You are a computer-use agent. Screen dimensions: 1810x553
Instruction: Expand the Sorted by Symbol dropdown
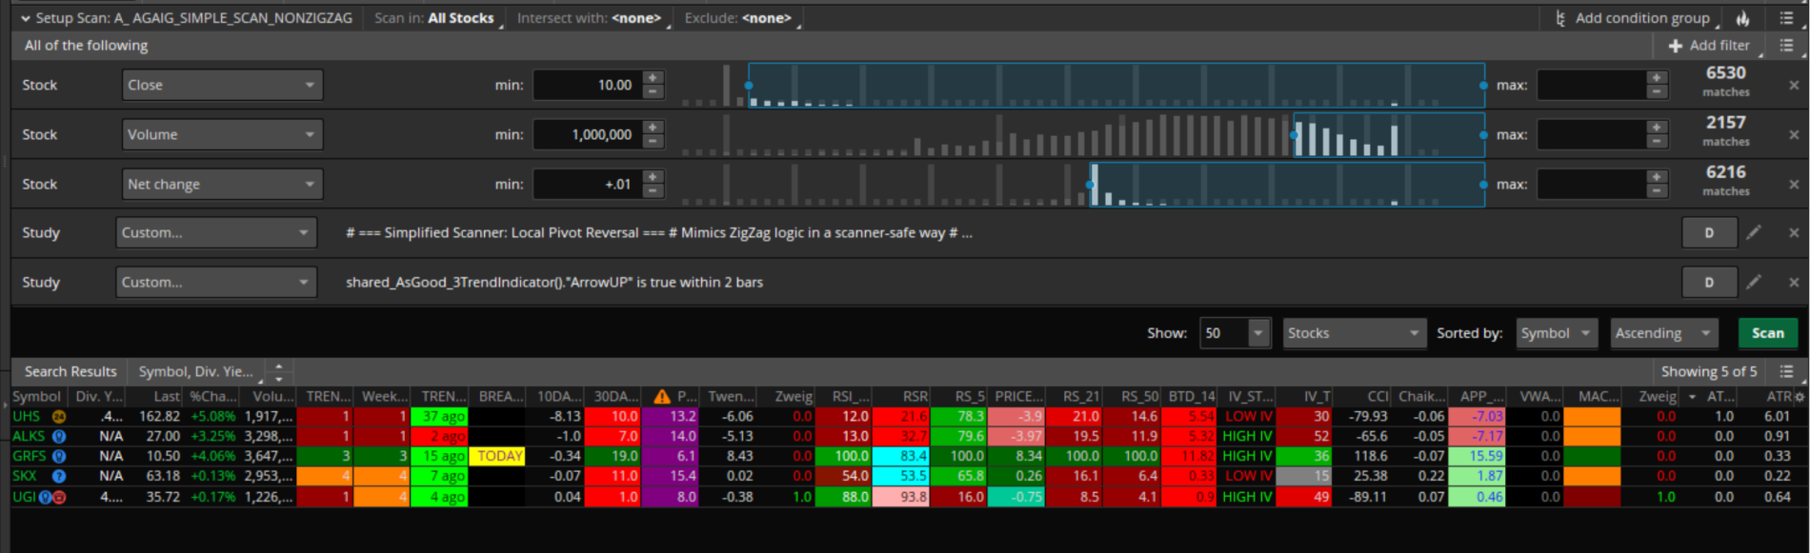tap(1556, 333)
